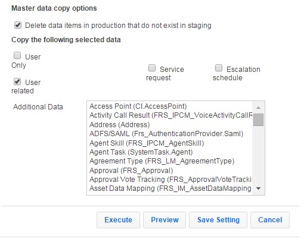Cancel the master data copy dialog

(x=270, y=220)
